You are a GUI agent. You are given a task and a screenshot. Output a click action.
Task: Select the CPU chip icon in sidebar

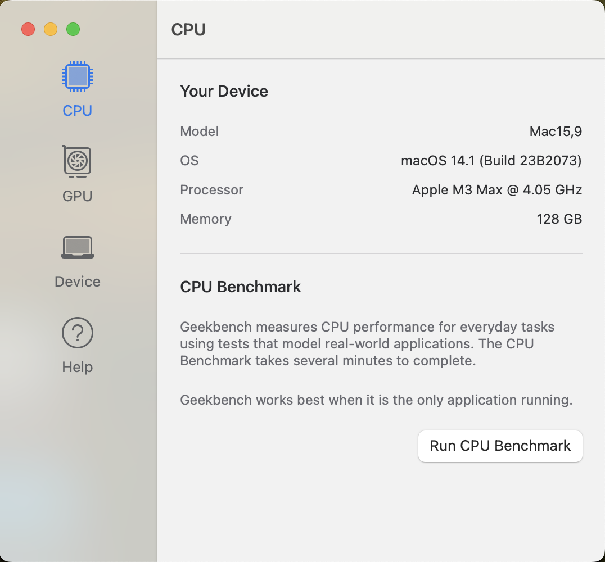78,76
